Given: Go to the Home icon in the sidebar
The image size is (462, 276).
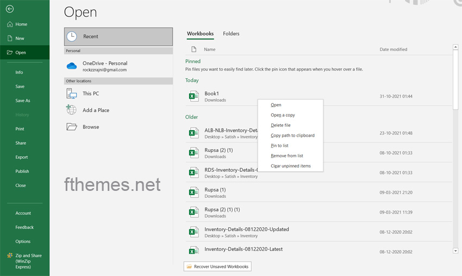Looking at the screenshot, I should [x=10, y=24].
